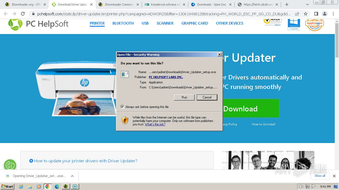Image resolution: width=339 pixels, height=190 pixels.
Task: Click the 9:41 PM clock
Action: click(x=325, y=187)
